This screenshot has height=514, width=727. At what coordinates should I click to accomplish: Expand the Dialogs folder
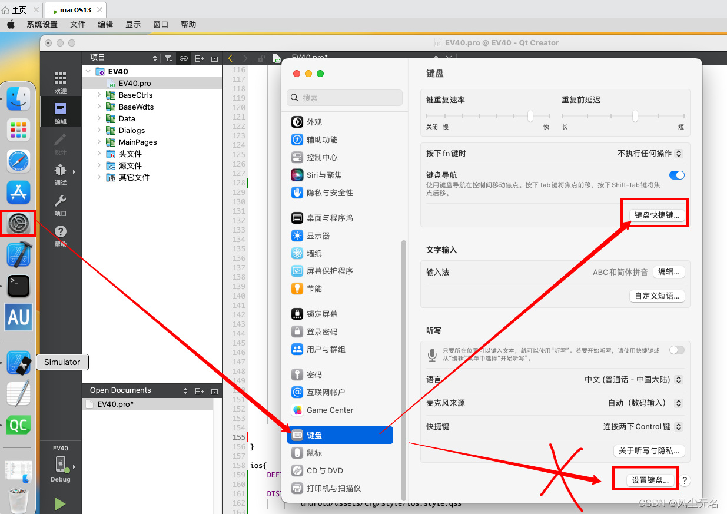tap(99, 130)
